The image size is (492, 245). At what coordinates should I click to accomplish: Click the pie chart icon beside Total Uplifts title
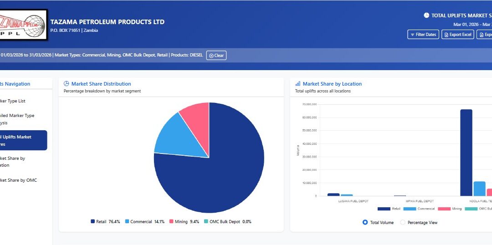[426, 15]
